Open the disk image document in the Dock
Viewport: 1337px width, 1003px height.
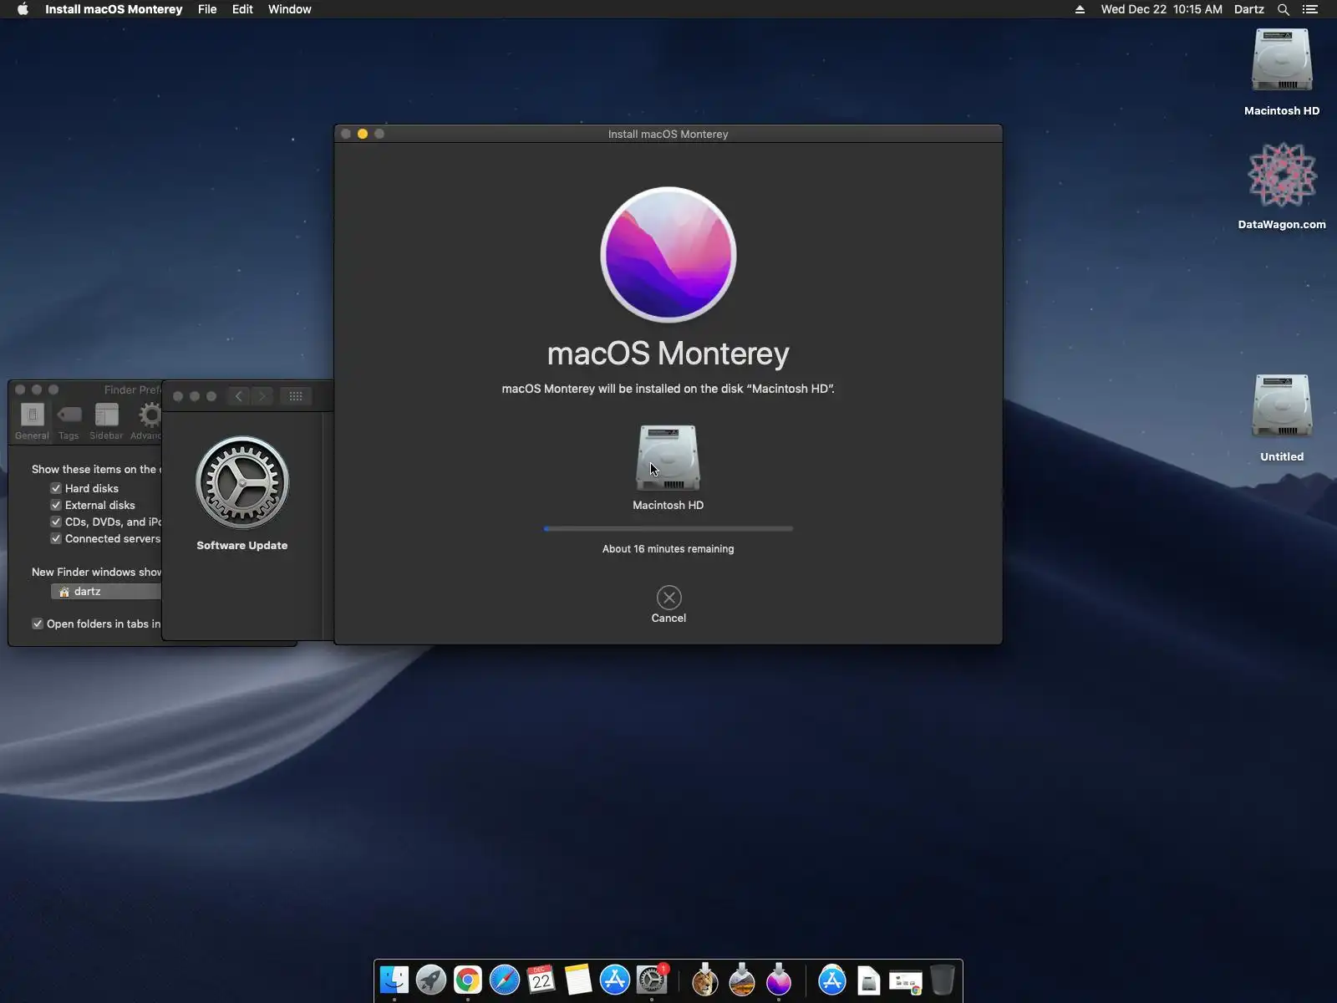(x=869, y=980)
